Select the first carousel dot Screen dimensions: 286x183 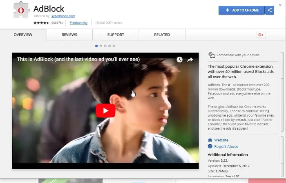(96, 46)
